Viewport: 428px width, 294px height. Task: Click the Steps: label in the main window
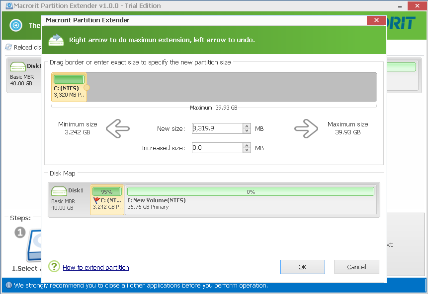coord(20,218)
